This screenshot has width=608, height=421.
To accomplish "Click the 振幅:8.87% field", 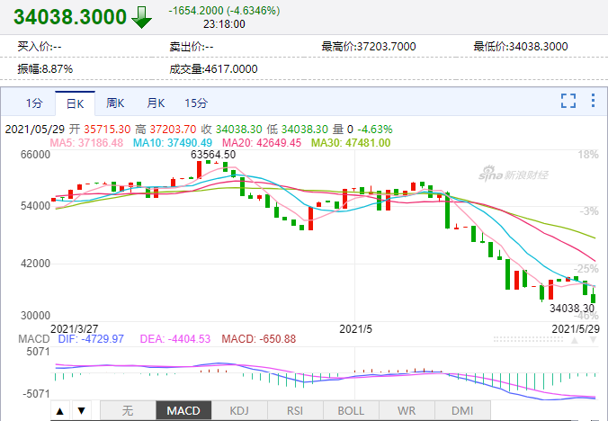I will click(x=45, y=69).
